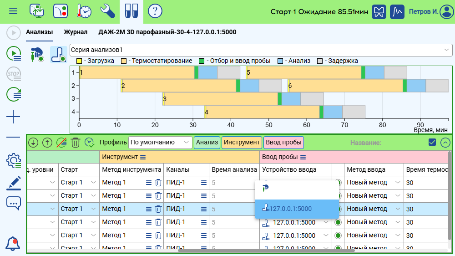Open the thermometer clock temperature panel

[84, 11]
